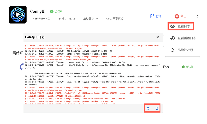This screenshot has width=207, height=124.
Task: Open the three-dot more options menu
Action: [197, 16]
